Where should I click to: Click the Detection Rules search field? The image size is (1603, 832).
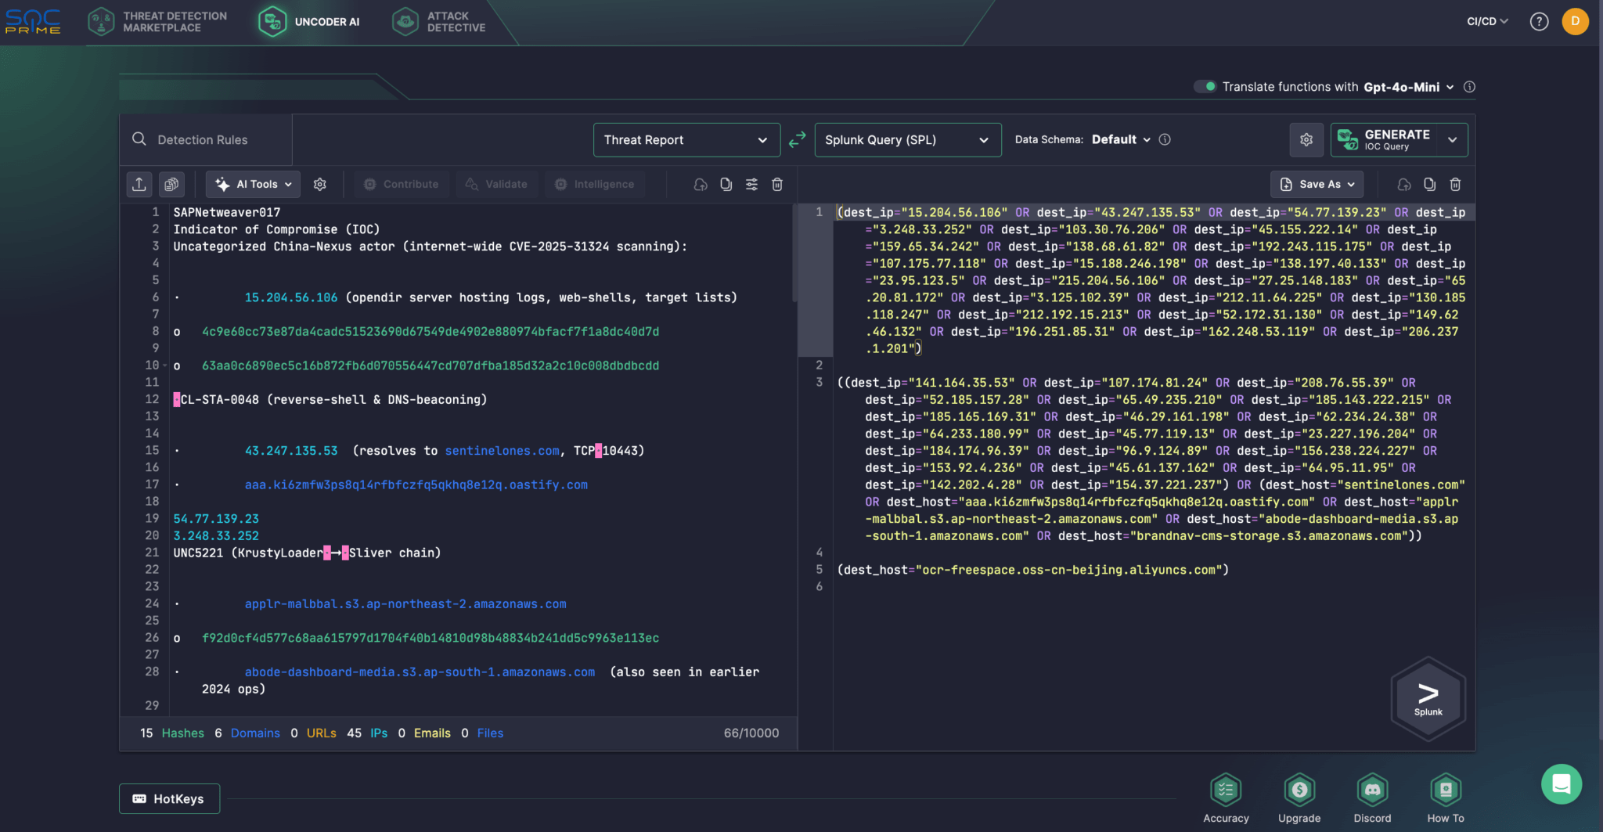(x=203, y=140)
